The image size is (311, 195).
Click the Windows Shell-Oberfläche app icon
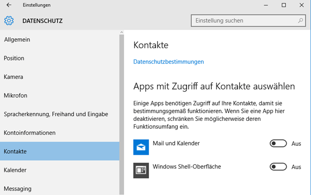click(141, 171)
